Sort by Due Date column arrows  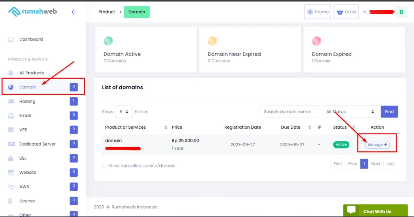coord(310,127)
